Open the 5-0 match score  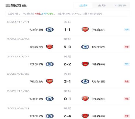pyautogui.click(x=67, y=47)
